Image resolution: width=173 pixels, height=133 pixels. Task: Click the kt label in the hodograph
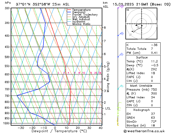coord(128,10)
